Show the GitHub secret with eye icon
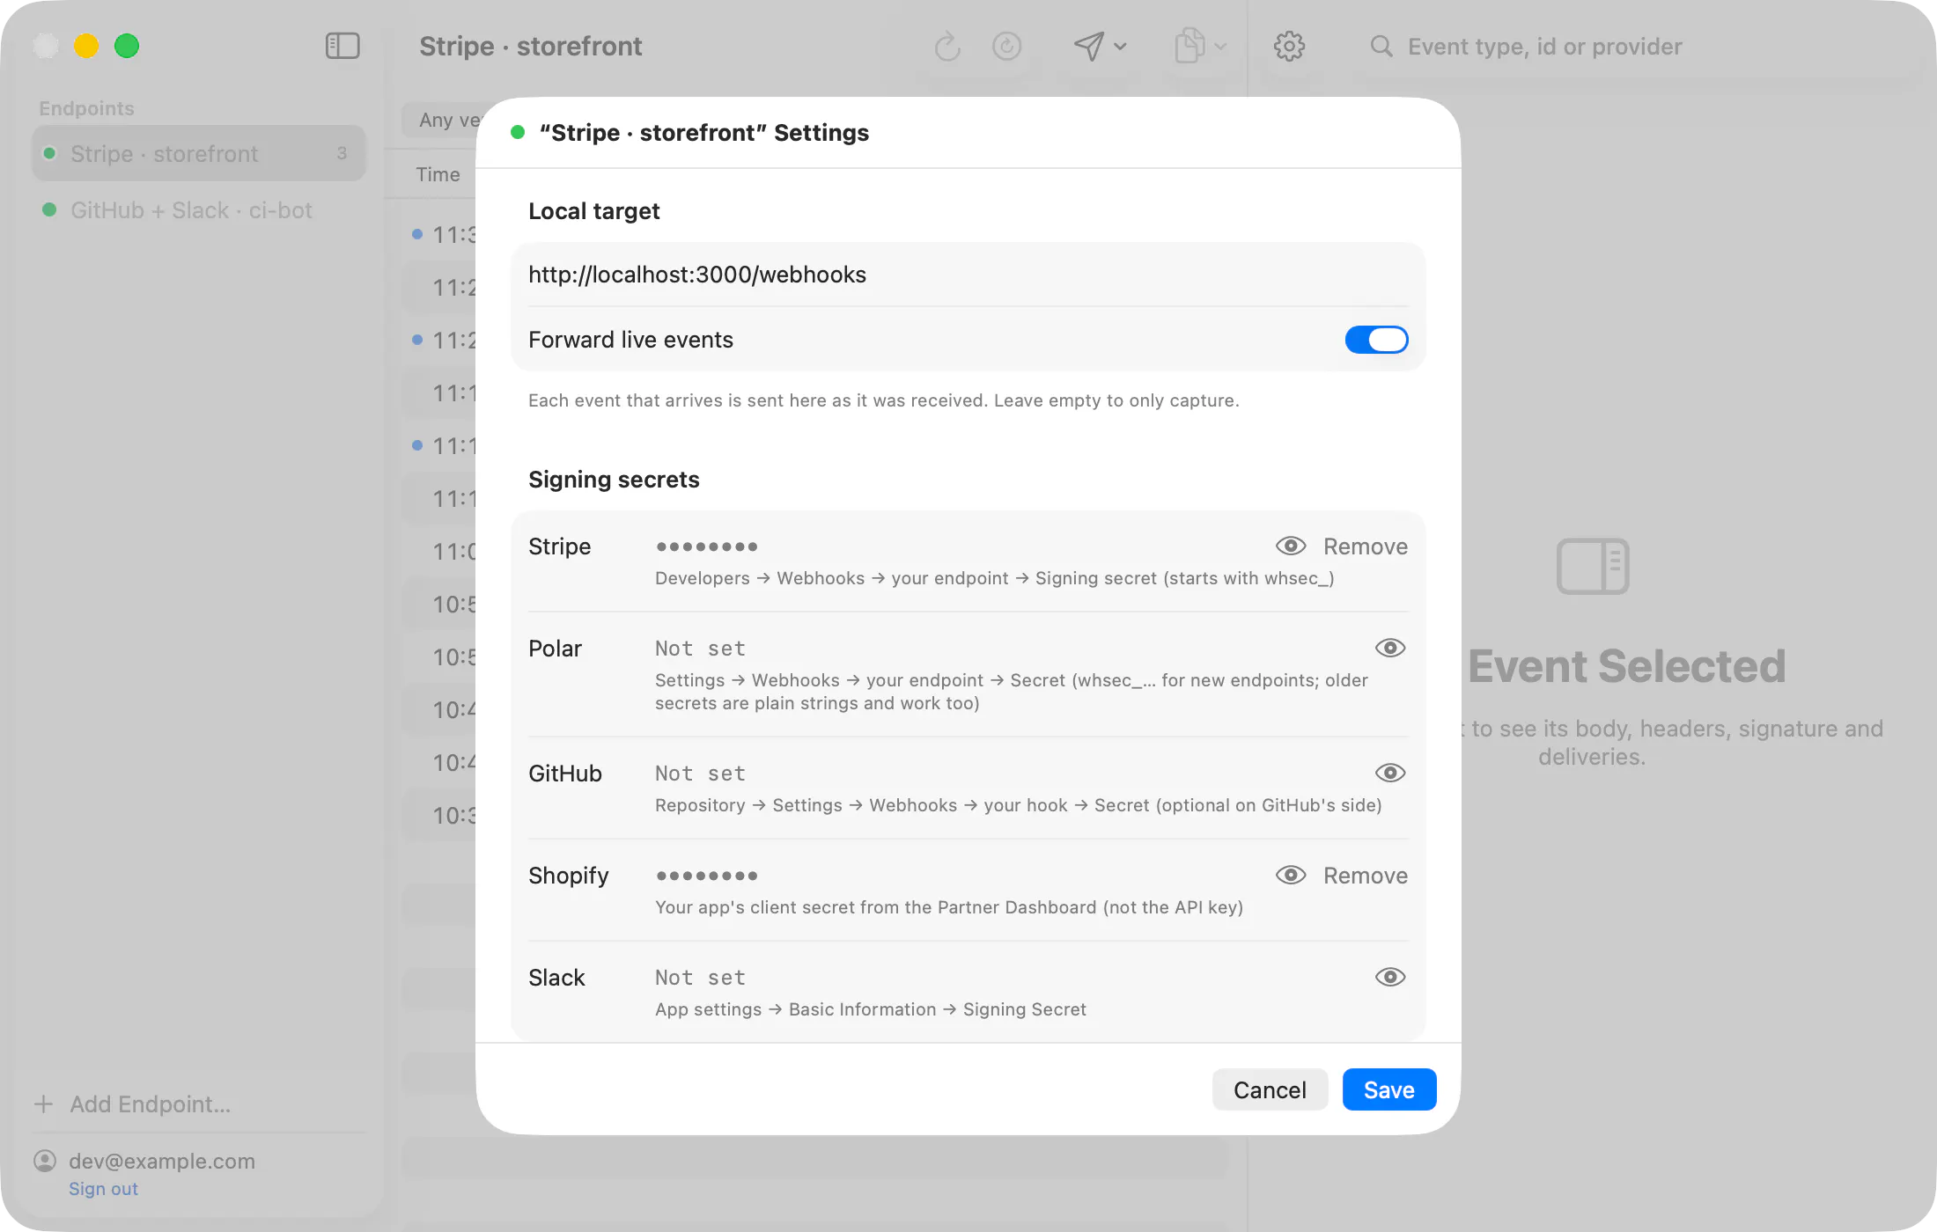Viewport: 1937px width, 1232px height. 1390,774
